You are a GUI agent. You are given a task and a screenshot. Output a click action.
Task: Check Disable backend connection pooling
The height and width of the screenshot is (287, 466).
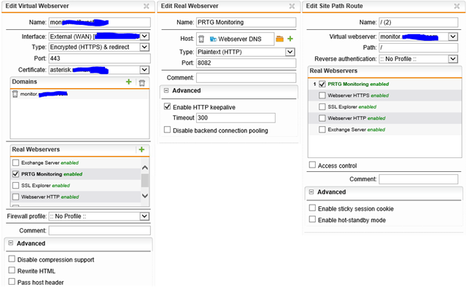click(x=167, y=130)
